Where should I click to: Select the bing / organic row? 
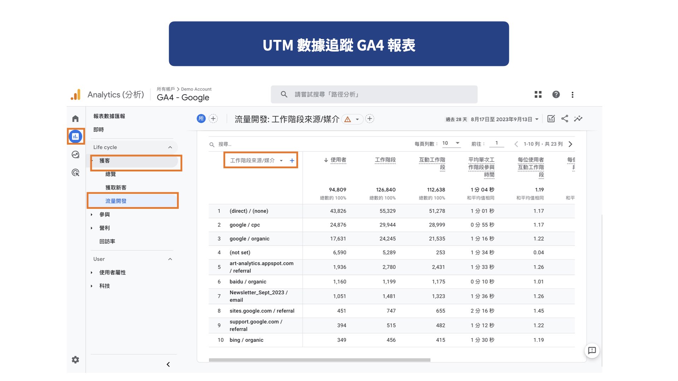(x=391, y=340)
